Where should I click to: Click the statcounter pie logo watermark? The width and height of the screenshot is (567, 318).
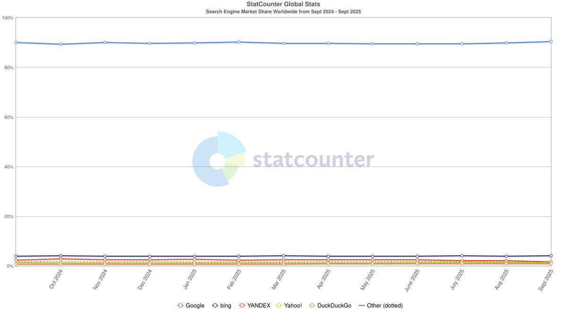(x=218, y=159)
